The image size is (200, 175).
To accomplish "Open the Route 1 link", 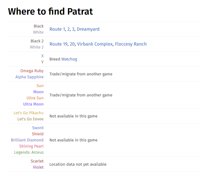I will tap(57, 29).
